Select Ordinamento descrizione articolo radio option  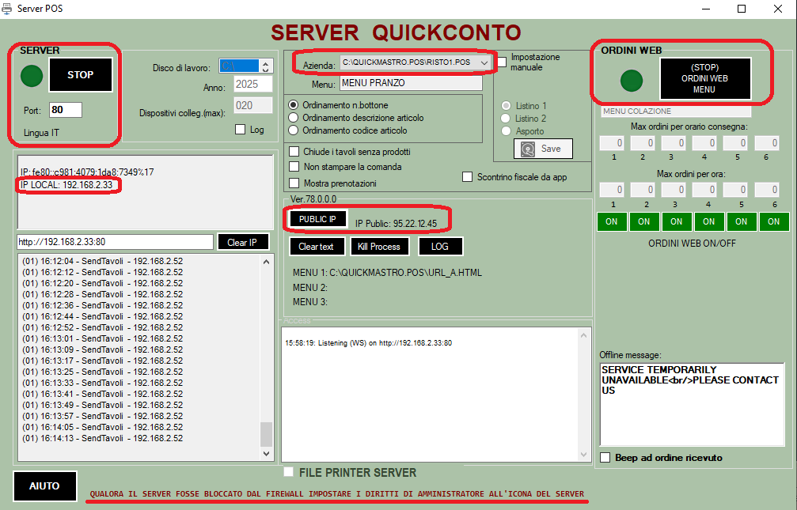coord(294,118)
